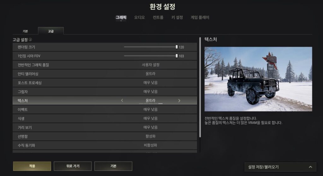Toggle 선명함 setting 활성화
This screenshot has height=176, width=323.
[150, 136]
